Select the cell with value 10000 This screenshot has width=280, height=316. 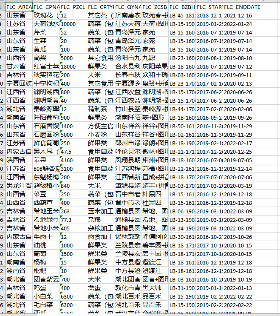click(74, 24)
